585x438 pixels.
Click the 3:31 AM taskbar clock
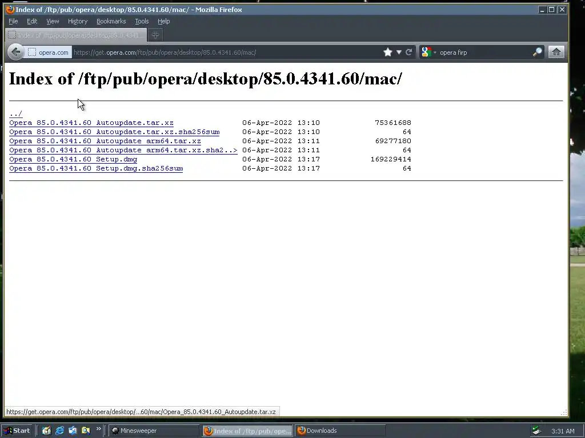[x=563, y=431]
